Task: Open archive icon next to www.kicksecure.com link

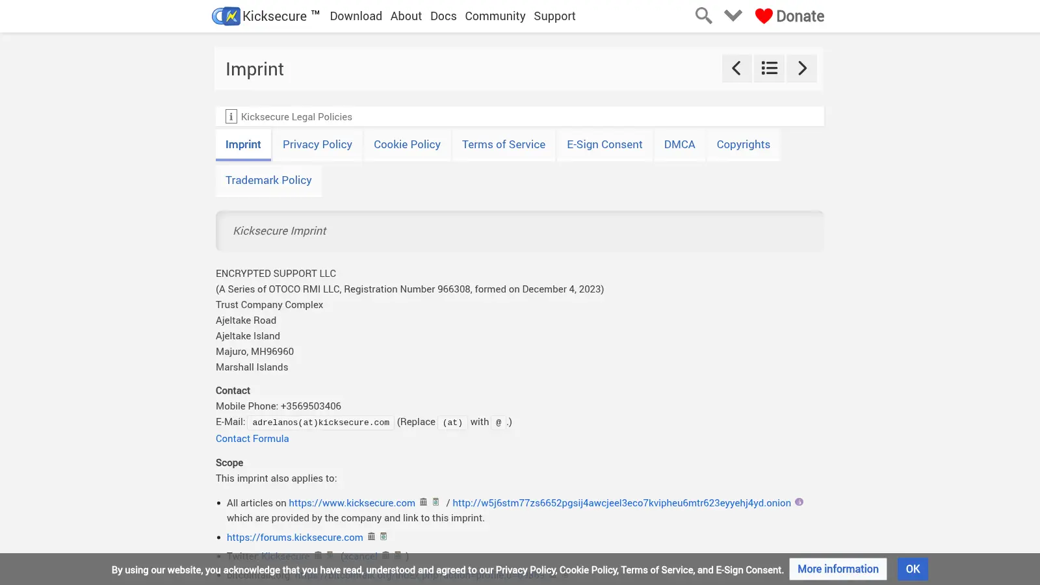Action: point(423,502)
